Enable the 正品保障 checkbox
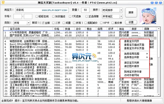164x104 pixels. 87,16
